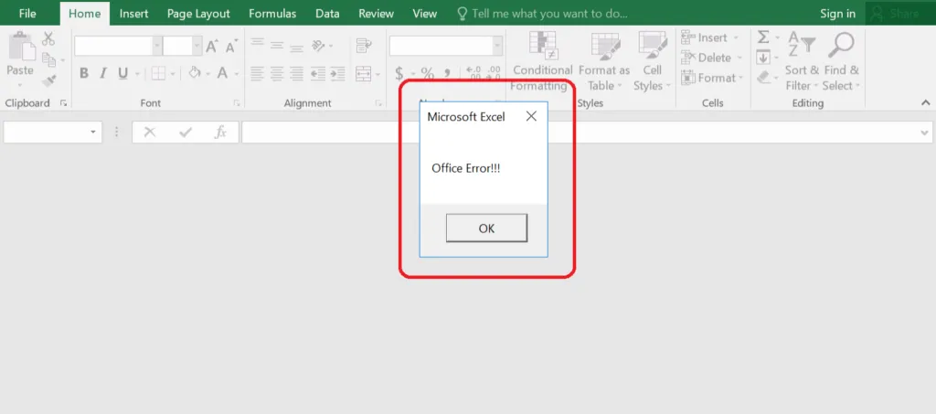Click Decrease Decimal icon
The image size is (936, 414).
[x=493, y=73]
